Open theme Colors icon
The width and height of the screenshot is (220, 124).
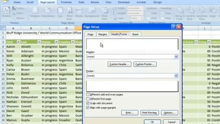tap(14, 8)
